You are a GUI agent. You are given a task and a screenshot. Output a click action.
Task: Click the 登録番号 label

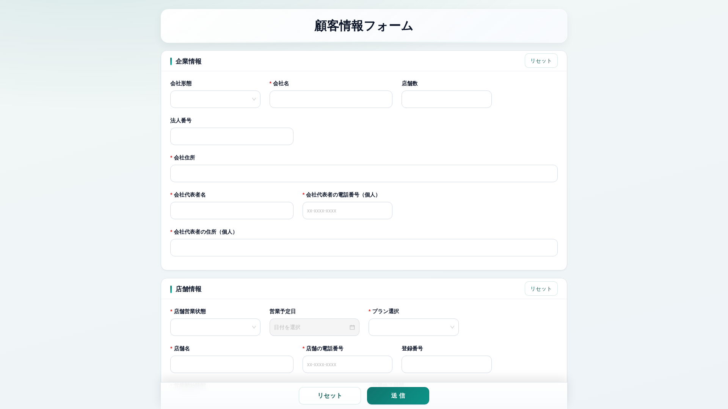point(412,348)
